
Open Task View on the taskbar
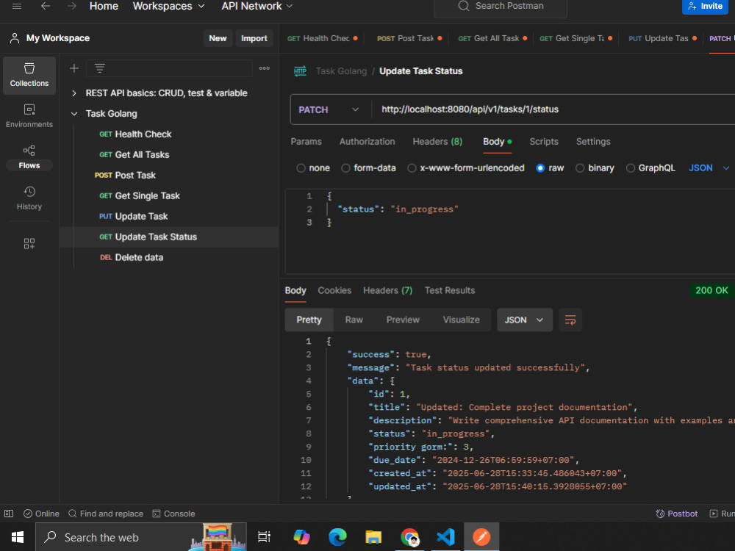(265, 537)
